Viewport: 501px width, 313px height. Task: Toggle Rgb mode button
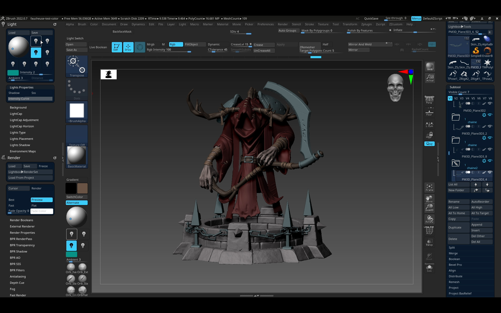176,44
